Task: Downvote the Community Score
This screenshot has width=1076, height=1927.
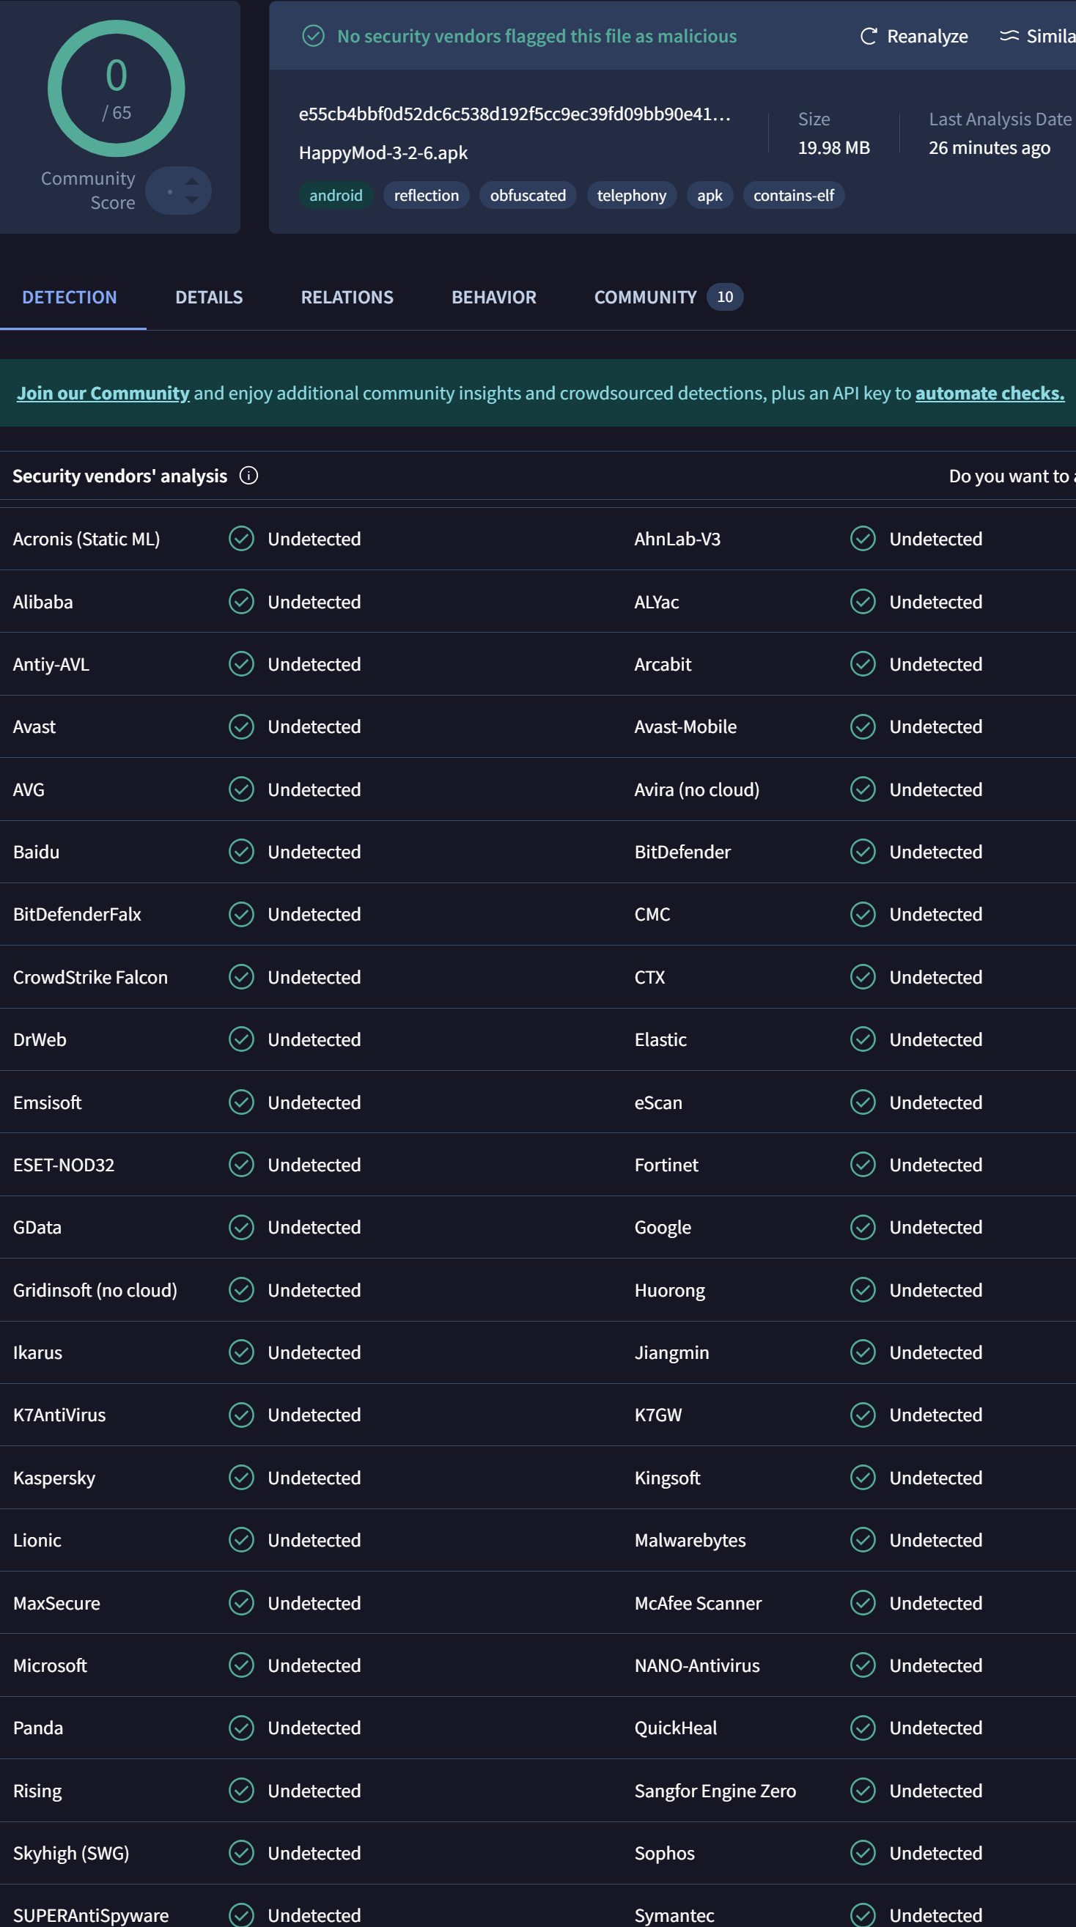Action: [x=193, y=199]
